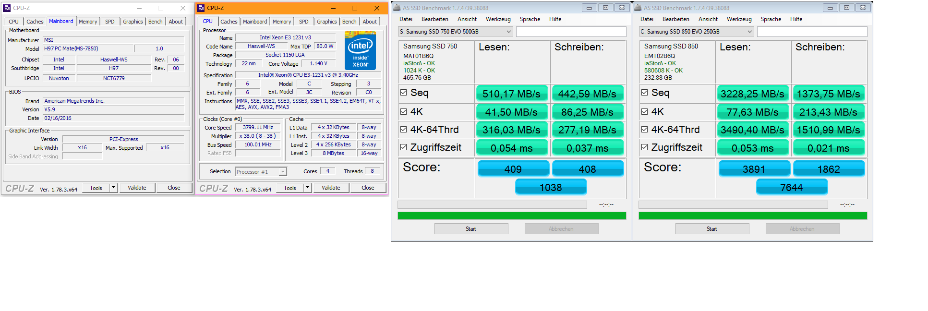This screenshot has height=311, width=928.
Task: Open the C: Samsung SSD 850 EVO drive dropdown
Action: 696,32
